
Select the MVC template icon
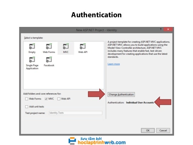point(66,46)
